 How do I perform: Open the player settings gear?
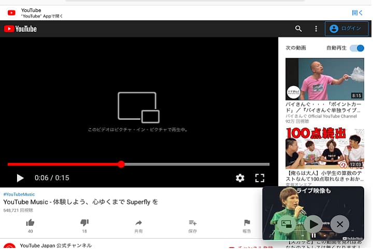(x=240, y=178)
